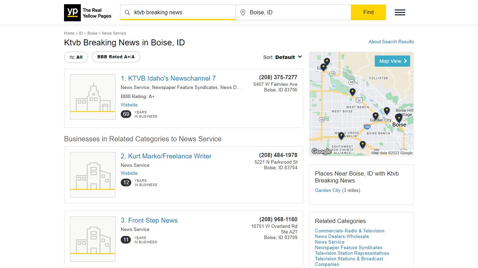This screenshot has height=268, width=478.
Task: Open Website link for Kurt Marko listing
Action: click(129, 173)
